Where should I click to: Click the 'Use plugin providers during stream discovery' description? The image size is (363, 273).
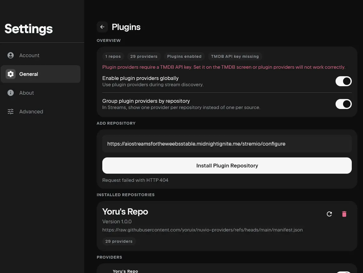point(153,85)
